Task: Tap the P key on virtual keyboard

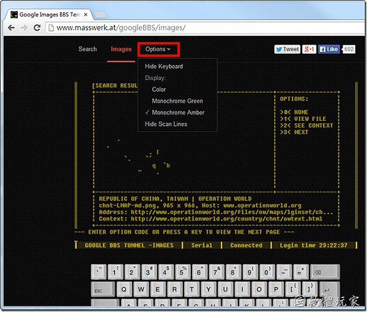Action: [276, 289]
